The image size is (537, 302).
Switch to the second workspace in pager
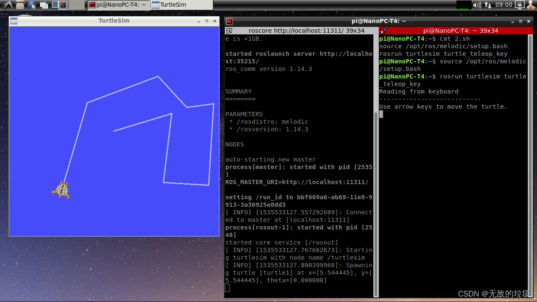click(63, 5)
